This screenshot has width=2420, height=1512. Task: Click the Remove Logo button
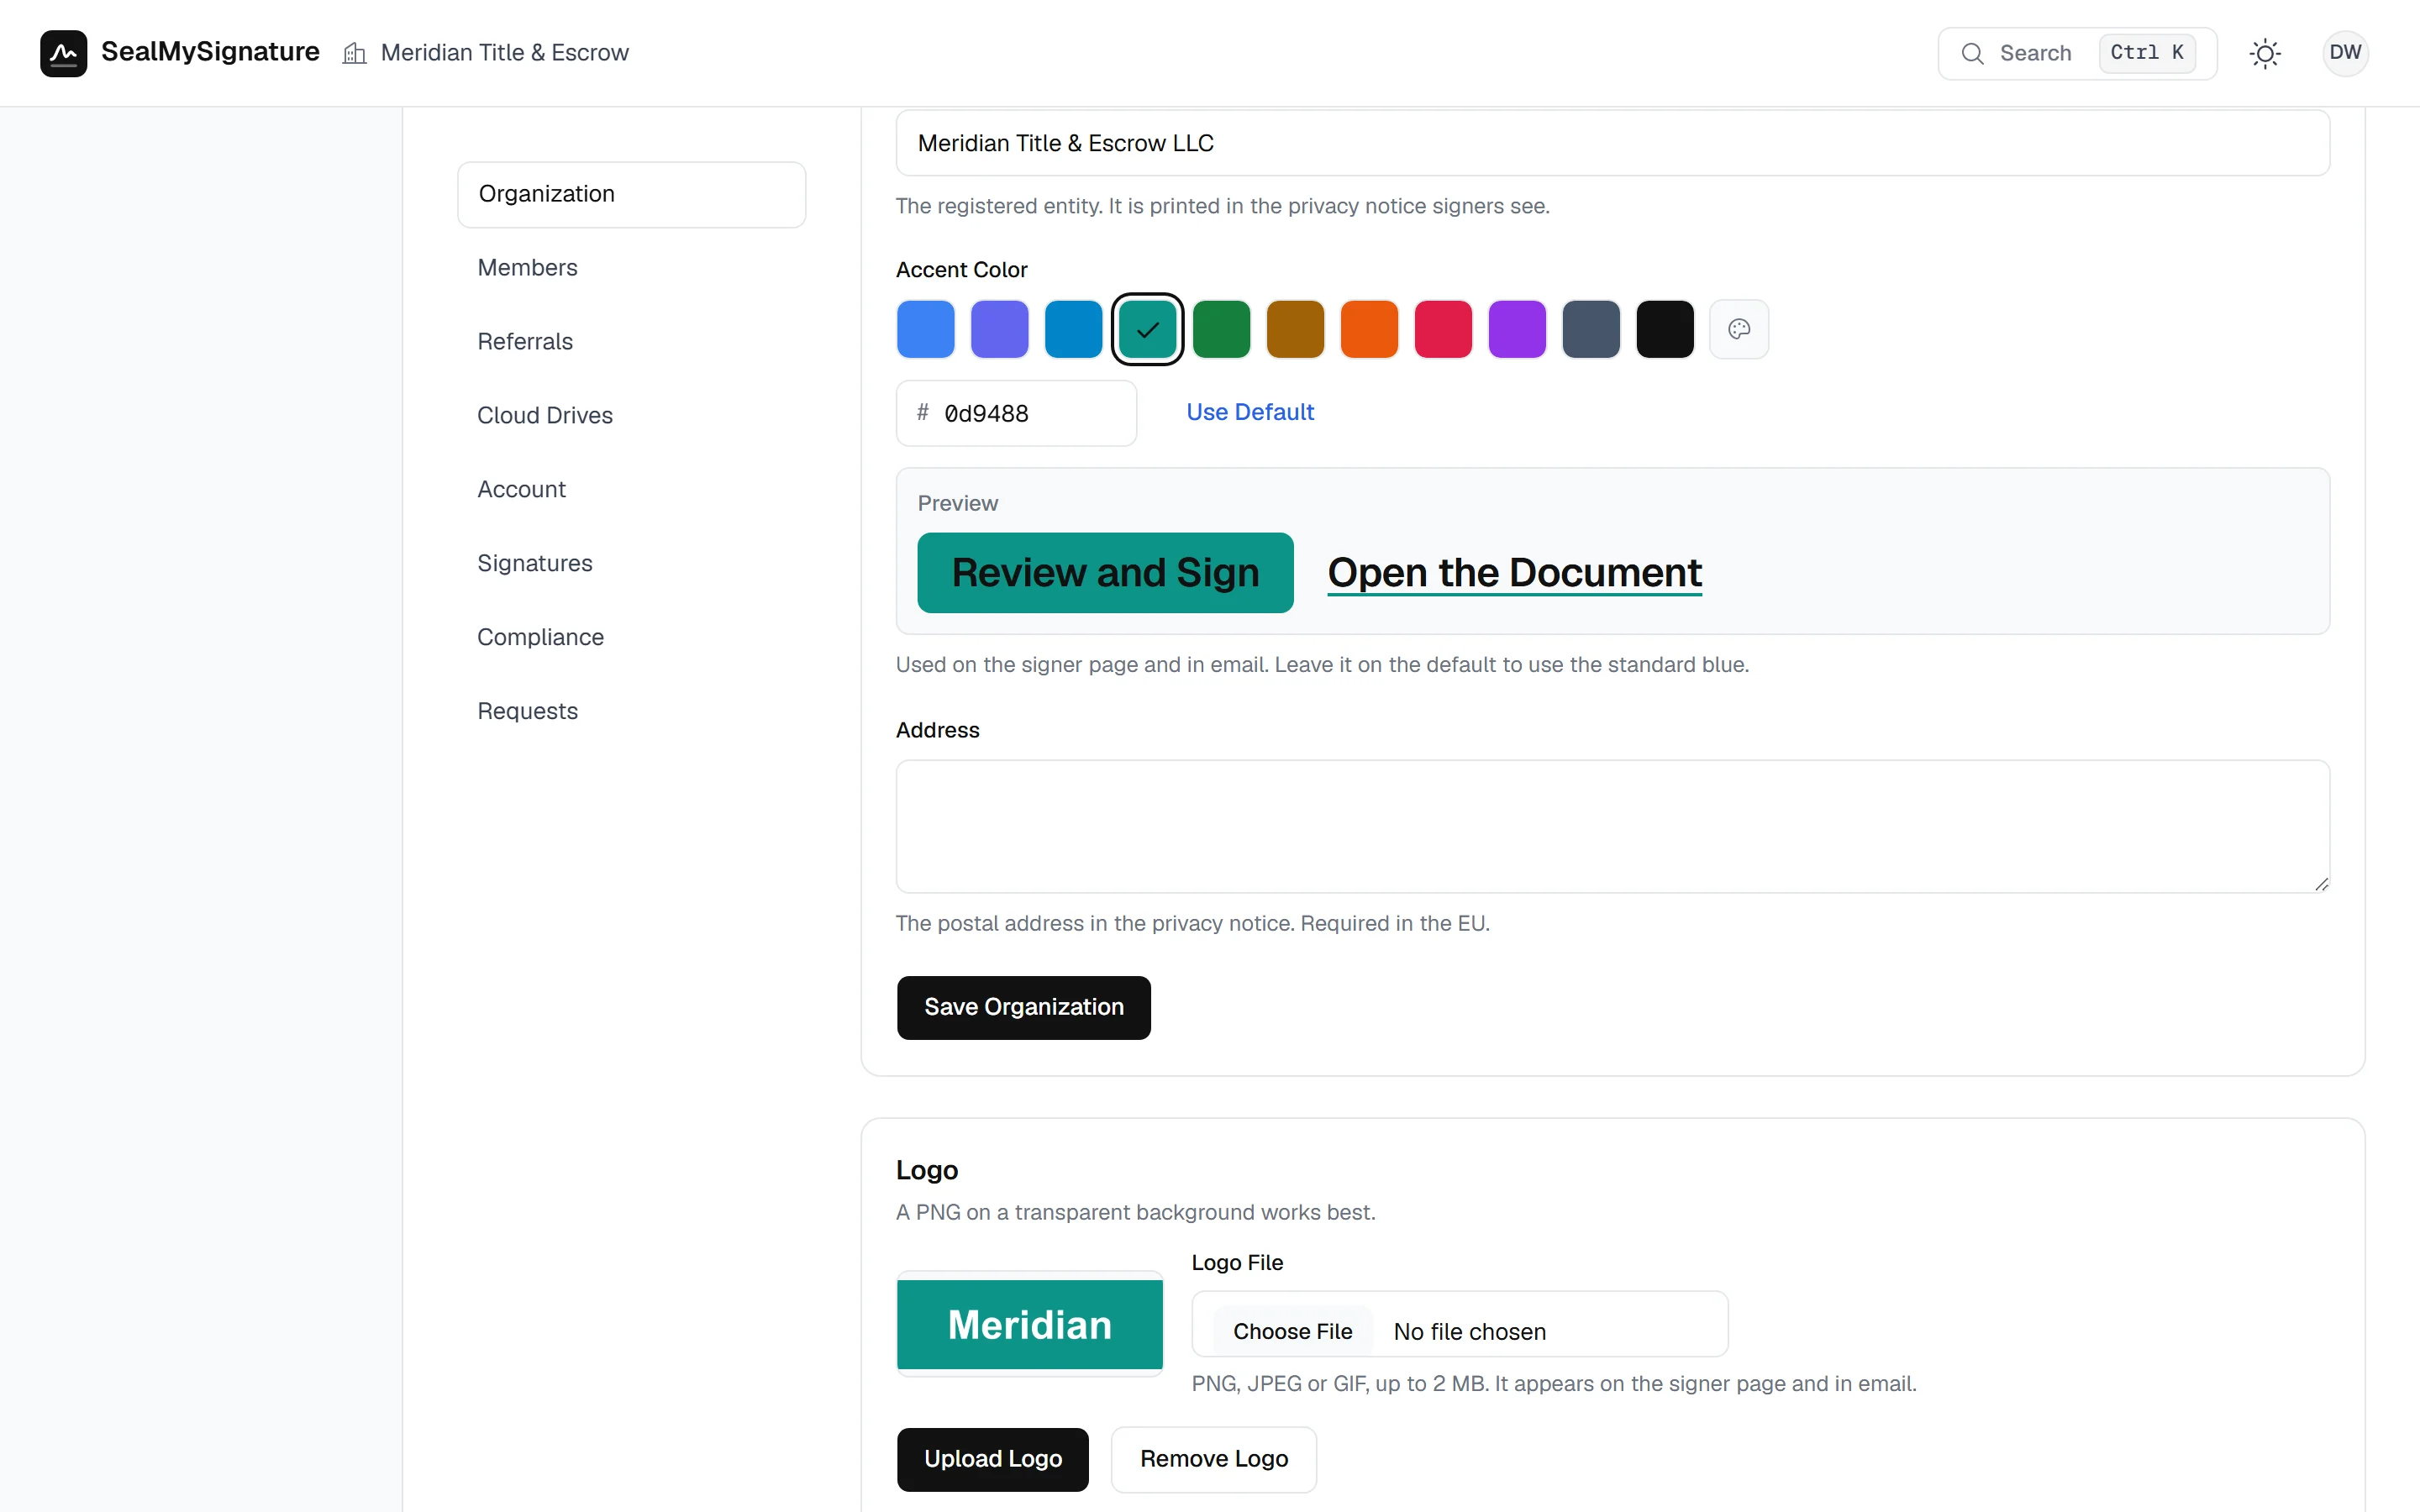coord(1214,1459)
